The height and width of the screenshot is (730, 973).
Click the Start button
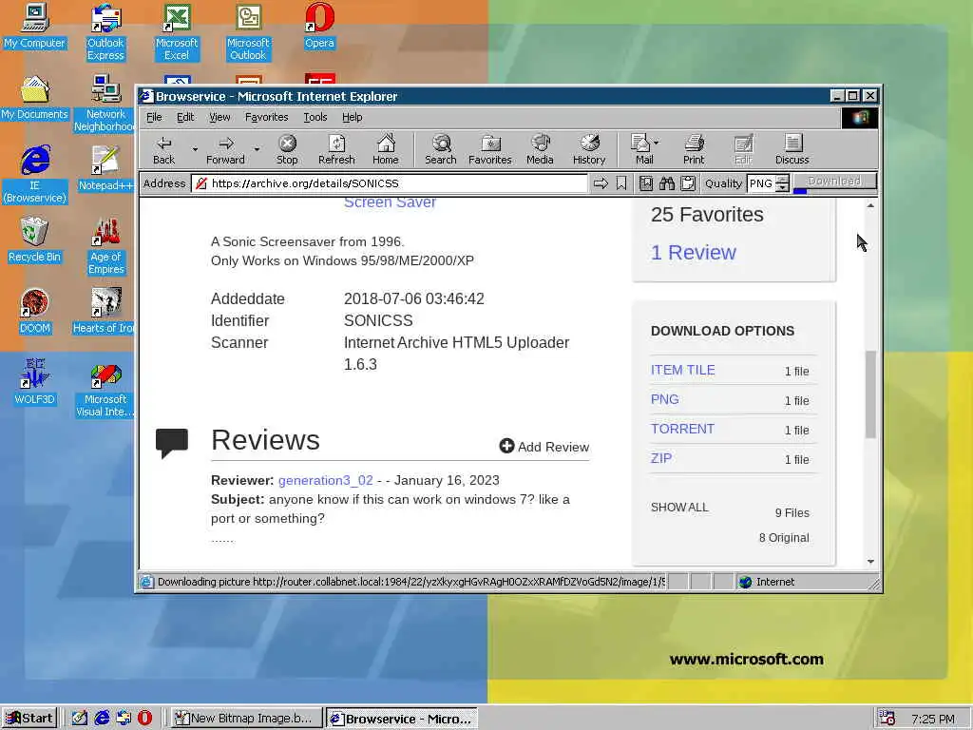click(x=29, y=719)
